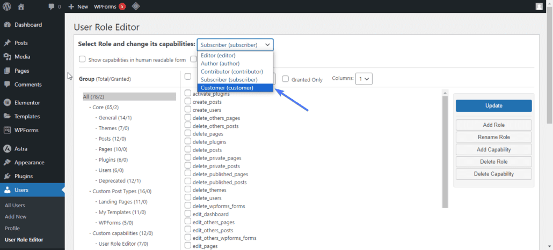Click the Comments icon in sidebar

coord(6,85)
